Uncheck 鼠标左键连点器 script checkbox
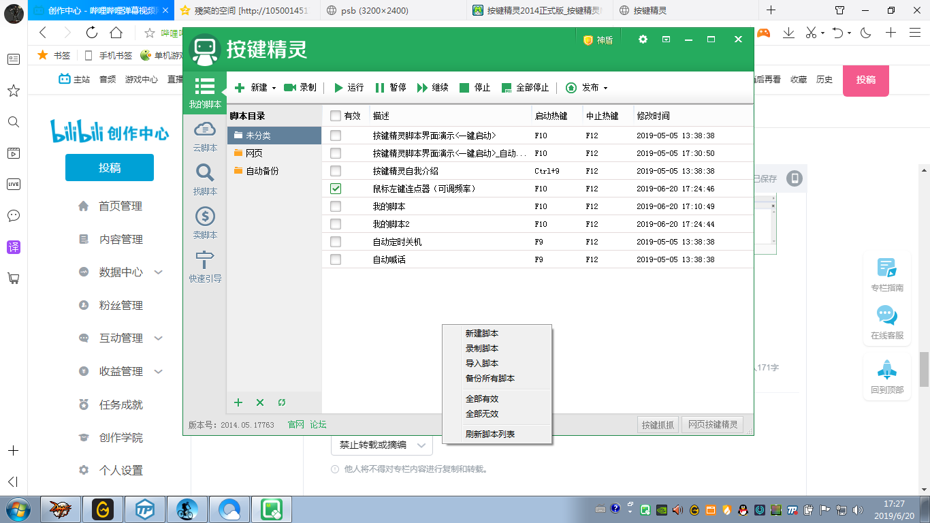Image resolution: width=930 pixels, height=523 pixels. (x=336, y=189)
